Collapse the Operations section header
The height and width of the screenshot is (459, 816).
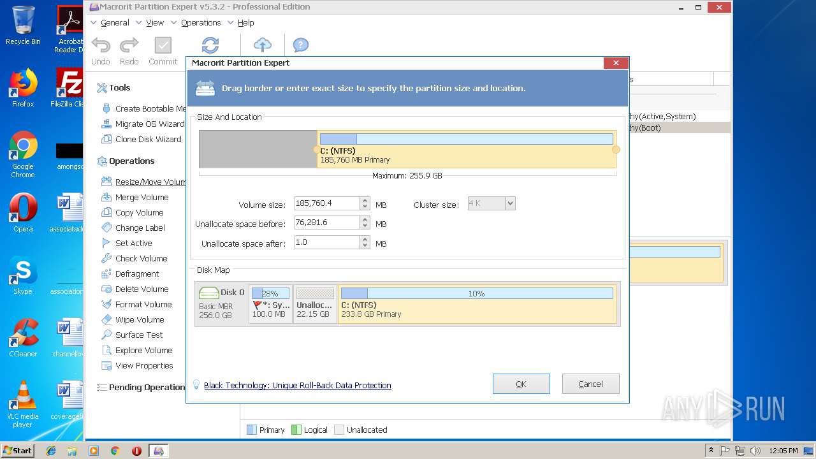point(126,161)
